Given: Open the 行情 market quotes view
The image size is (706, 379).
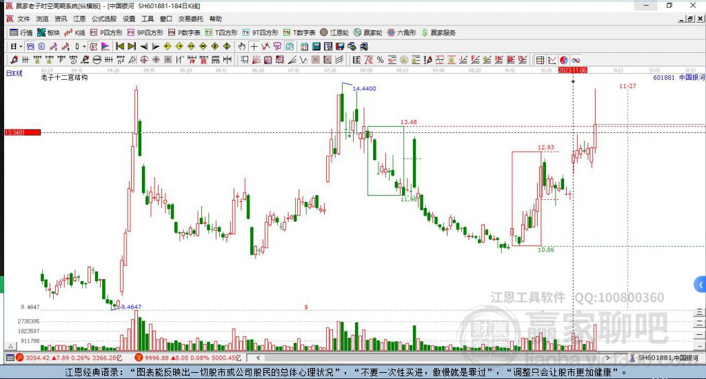Looking at the screenshot, I should point(21,32).
